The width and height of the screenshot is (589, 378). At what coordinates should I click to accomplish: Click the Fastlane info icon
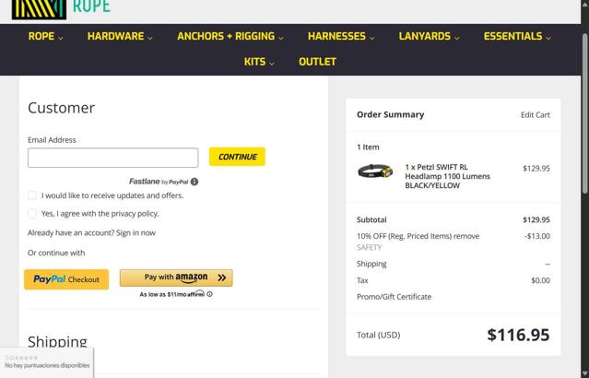tap(194, 182)
